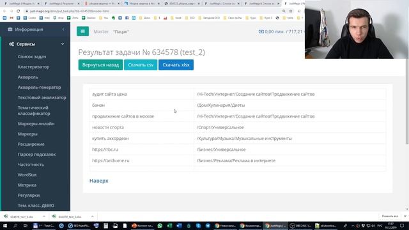Switch to the 634533 GitHub browser tab

(x=181, y=4)
